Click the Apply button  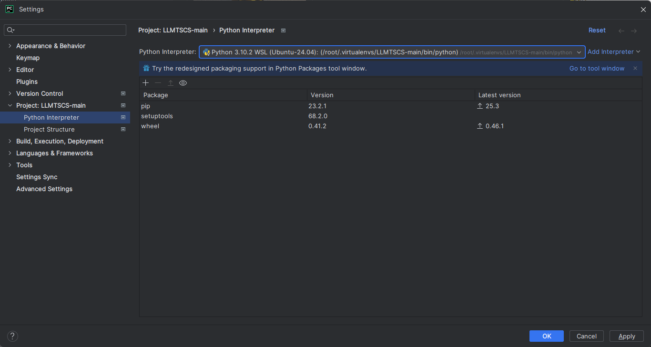coord(626,336)
